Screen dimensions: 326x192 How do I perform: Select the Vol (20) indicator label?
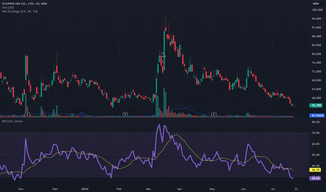click(8, 7)
